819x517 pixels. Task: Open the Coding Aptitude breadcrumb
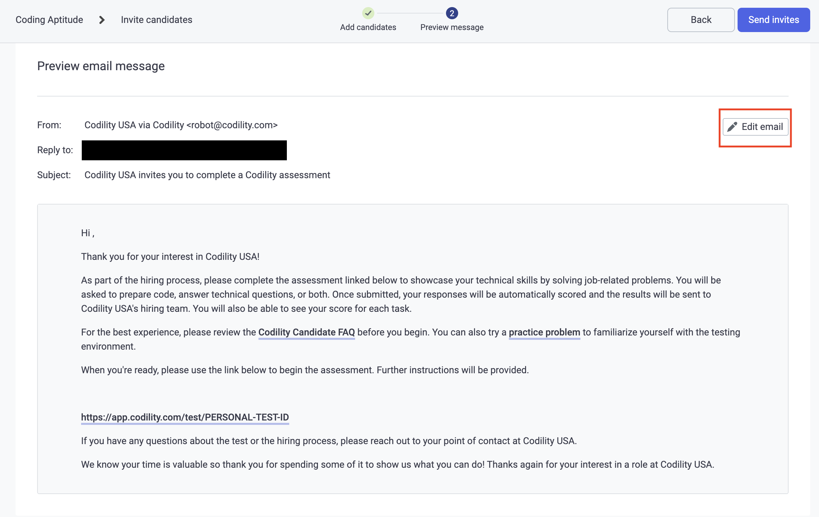[x=49, y=20]
